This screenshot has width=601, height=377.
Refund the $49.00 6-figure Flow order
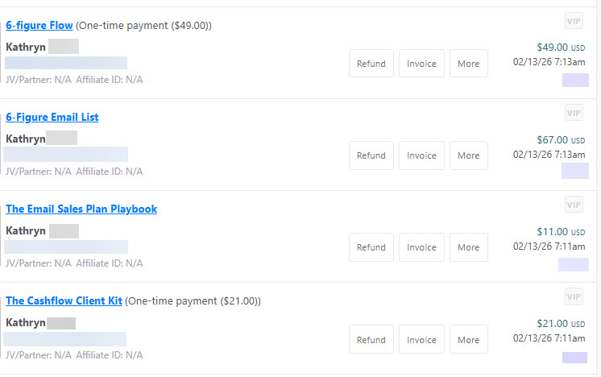tap(371, 64)
